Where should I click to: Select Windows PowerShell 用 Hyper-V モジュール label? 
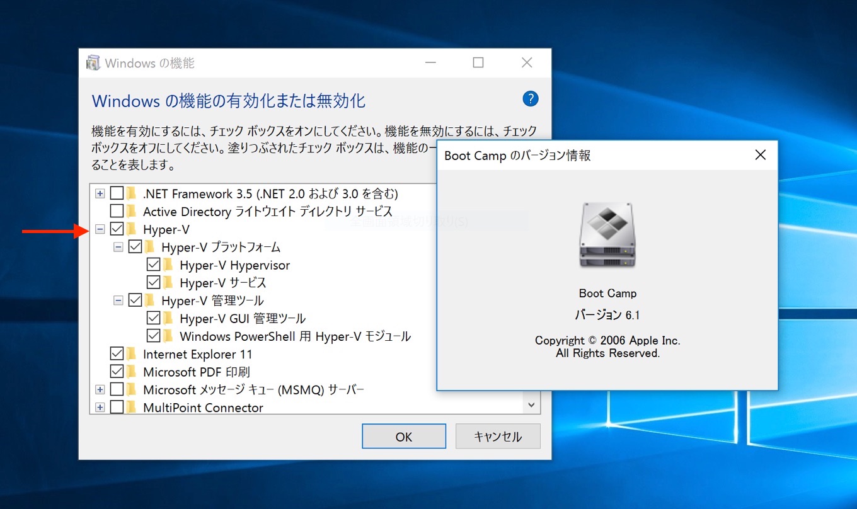pyautogui.click(x=295, y=336)
